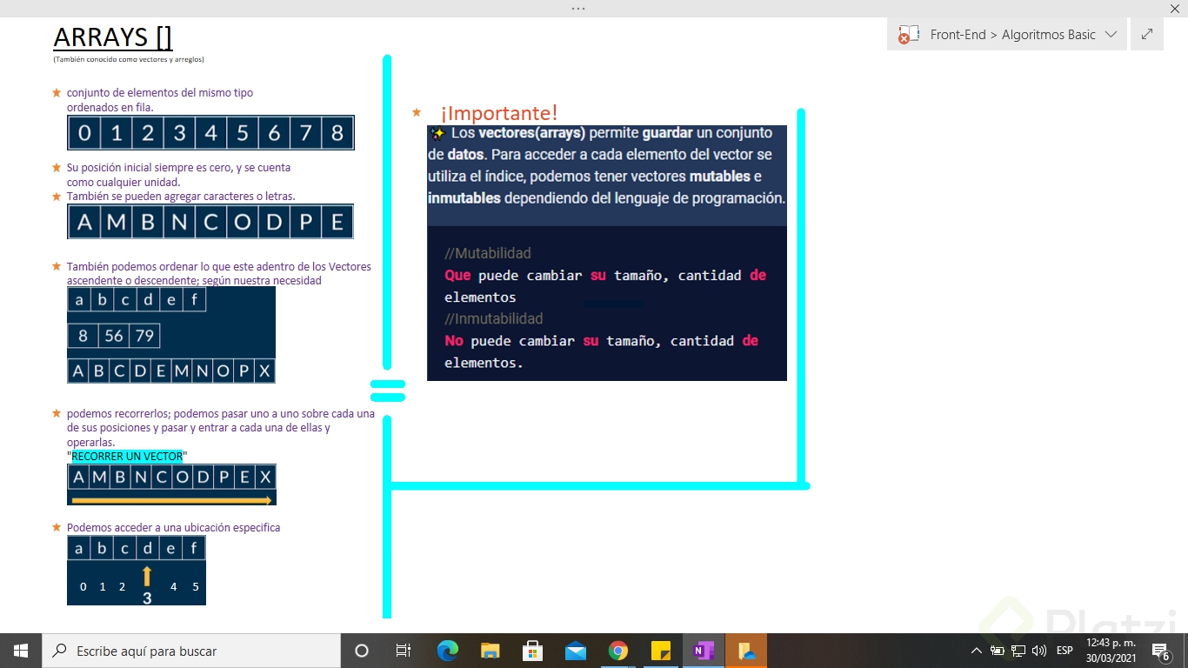Click the '¡Importante!' heading
This screenshot has height=668, width=1188.
click(498, 113)
